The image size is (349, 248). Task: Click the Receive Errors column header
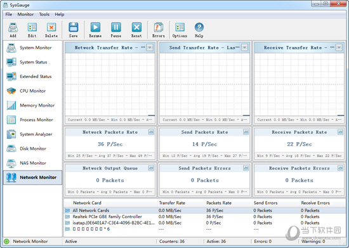pos(315,203)
